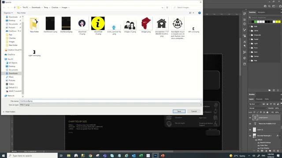Viewport: 282px width, 158px height.
Task: Open the History panel icon in Photoshop
Action: point(245,14)
